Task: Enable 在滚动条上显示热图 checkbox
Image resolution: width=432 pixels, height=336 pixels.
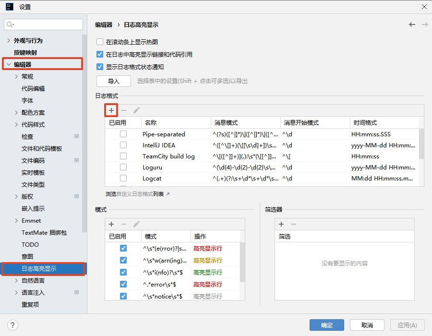Action: pyautogui.click(x=100, y=42)
